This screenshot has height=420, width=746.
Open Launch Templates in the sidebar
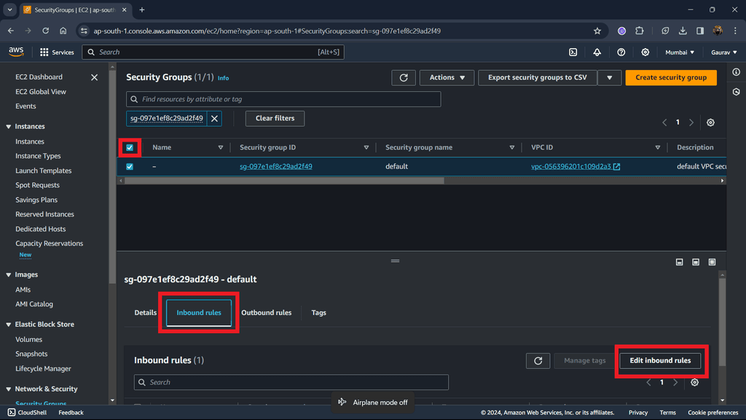pyautogui.click(x=43, y=171)
